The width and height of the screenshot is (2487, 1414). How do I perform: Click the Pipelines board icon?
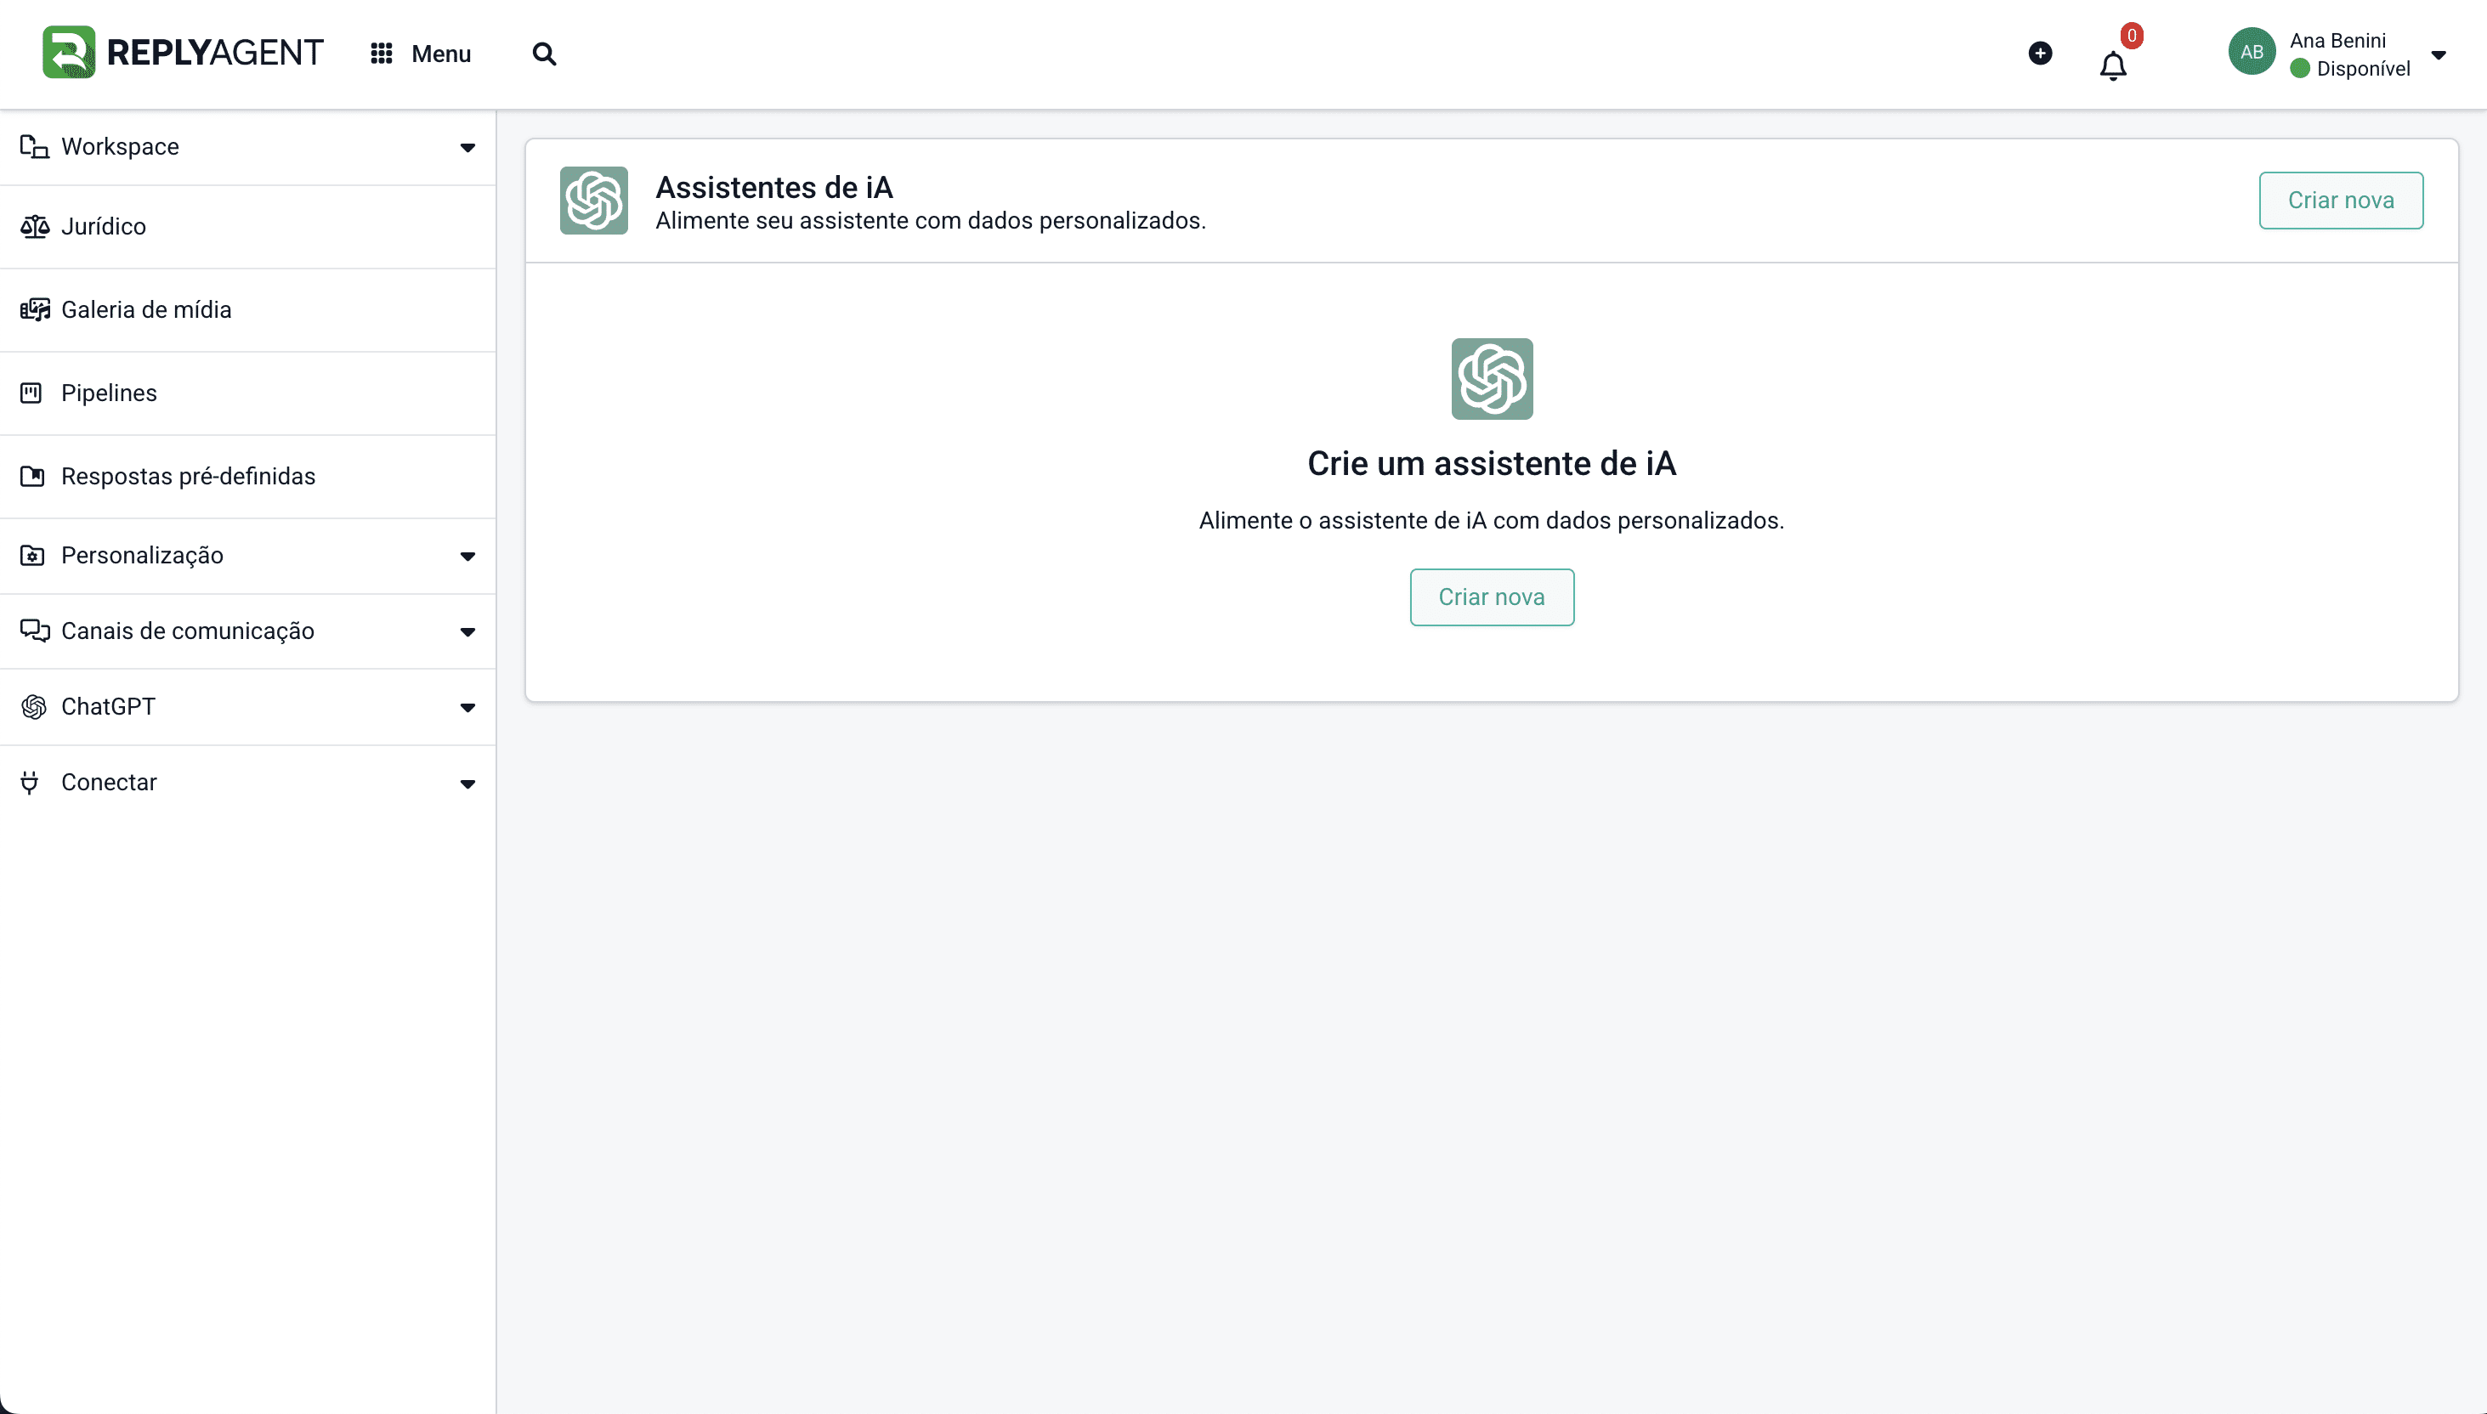click(x=31, y=393)
